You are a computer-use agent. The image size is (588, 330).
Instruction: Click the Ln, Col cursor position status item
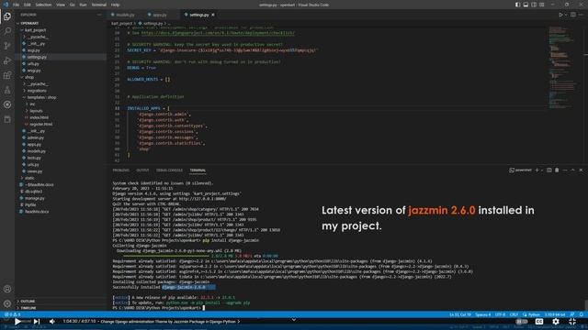point(460,314)
